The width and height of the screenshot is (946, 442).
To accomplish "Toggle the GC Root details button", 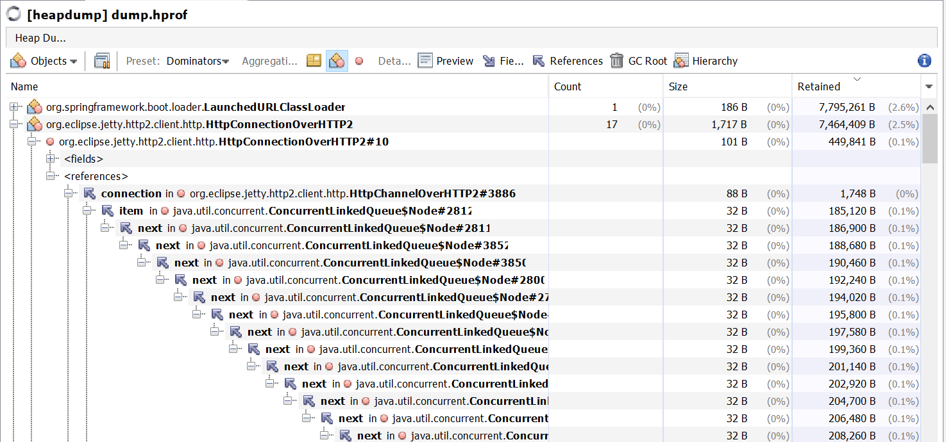I will click(638, 61).
